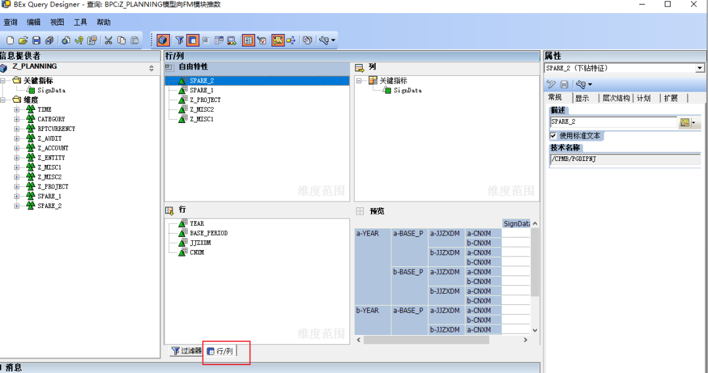Image resolution: width=708 pixels, height=373 pixels.
Task: Select RPTCURRENCY in the InfoProvider tree
Action: pos(56,129)
